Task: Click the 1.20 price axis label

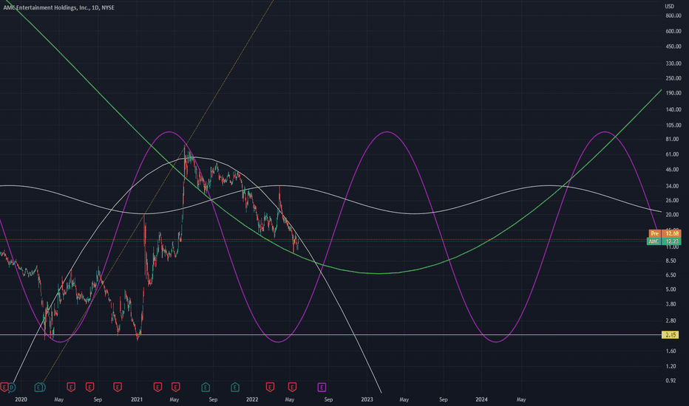Action: click(671, 366)
